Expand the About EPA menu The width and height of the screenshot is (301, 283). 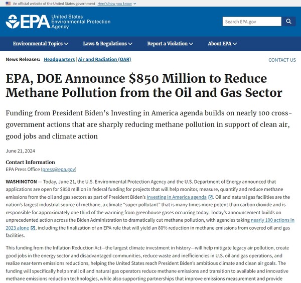221,44
